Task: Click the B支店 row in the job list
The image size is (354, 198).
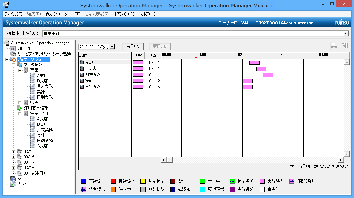Action: (105, 68)
